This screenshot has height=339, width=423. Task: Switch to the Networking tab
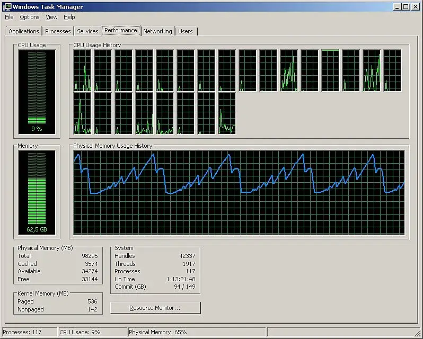pos(157,31)
